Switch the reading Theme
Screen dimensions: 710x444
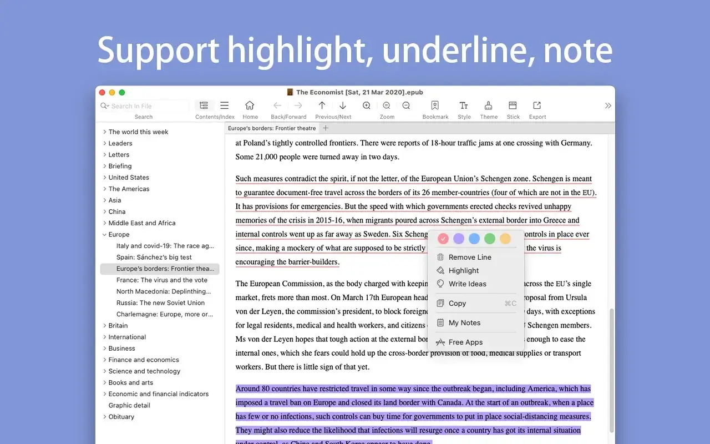488,105
